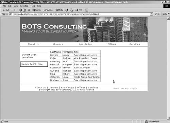Click the Site Map footer link
170x123 pixels.
[x=125, y=89]
